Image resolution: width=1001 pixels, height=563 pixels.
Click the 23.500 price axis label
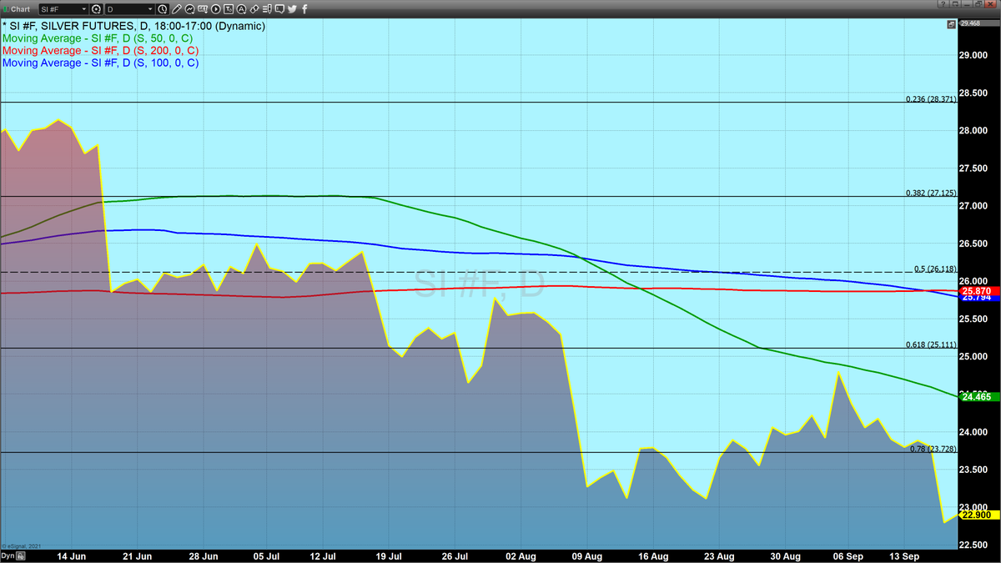(x=974, y=470)
